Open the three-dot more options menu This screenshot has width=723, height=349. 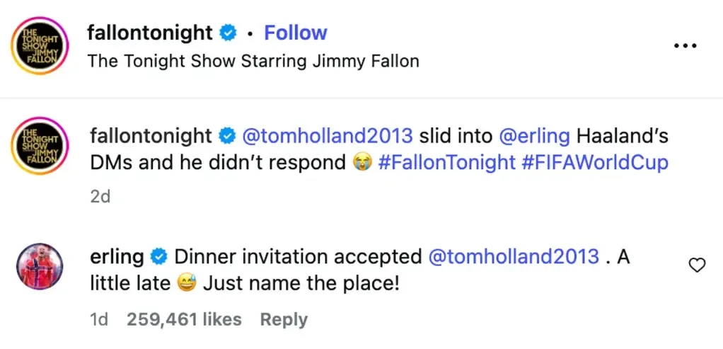point(686,45)
